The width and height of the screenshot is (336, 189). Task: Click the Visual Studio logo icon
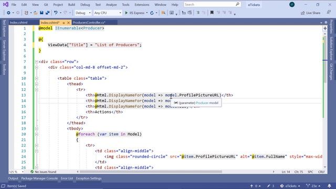pyautogui.click(x=6, y=4)
